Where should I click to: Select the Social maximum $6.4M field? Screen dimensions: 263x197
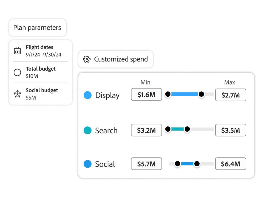(230, 164)
